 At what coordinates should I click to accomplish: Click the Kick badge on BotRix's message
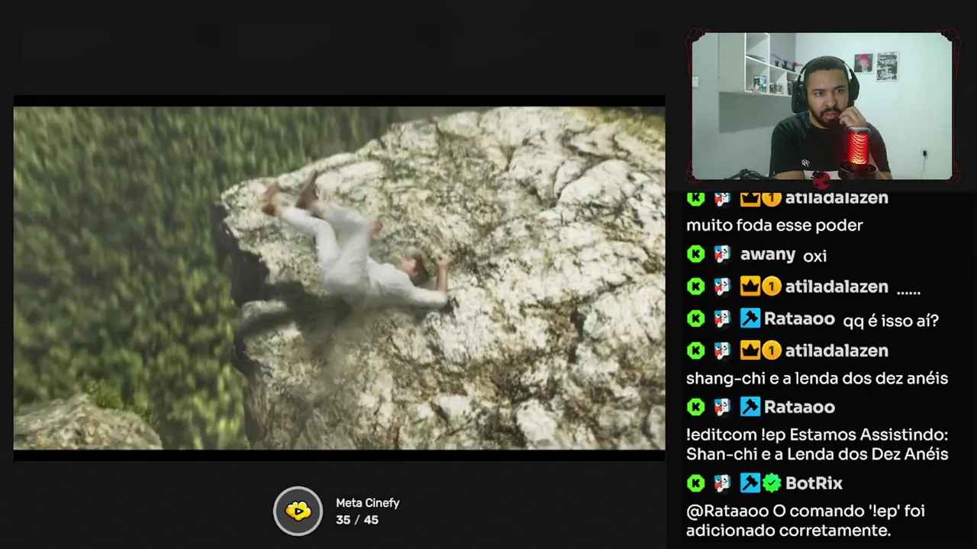(695, 483)
